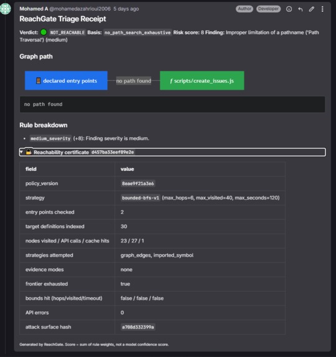Click the Author badge
336x357 pixels.
pyautogui.click(x=244, y=9)
